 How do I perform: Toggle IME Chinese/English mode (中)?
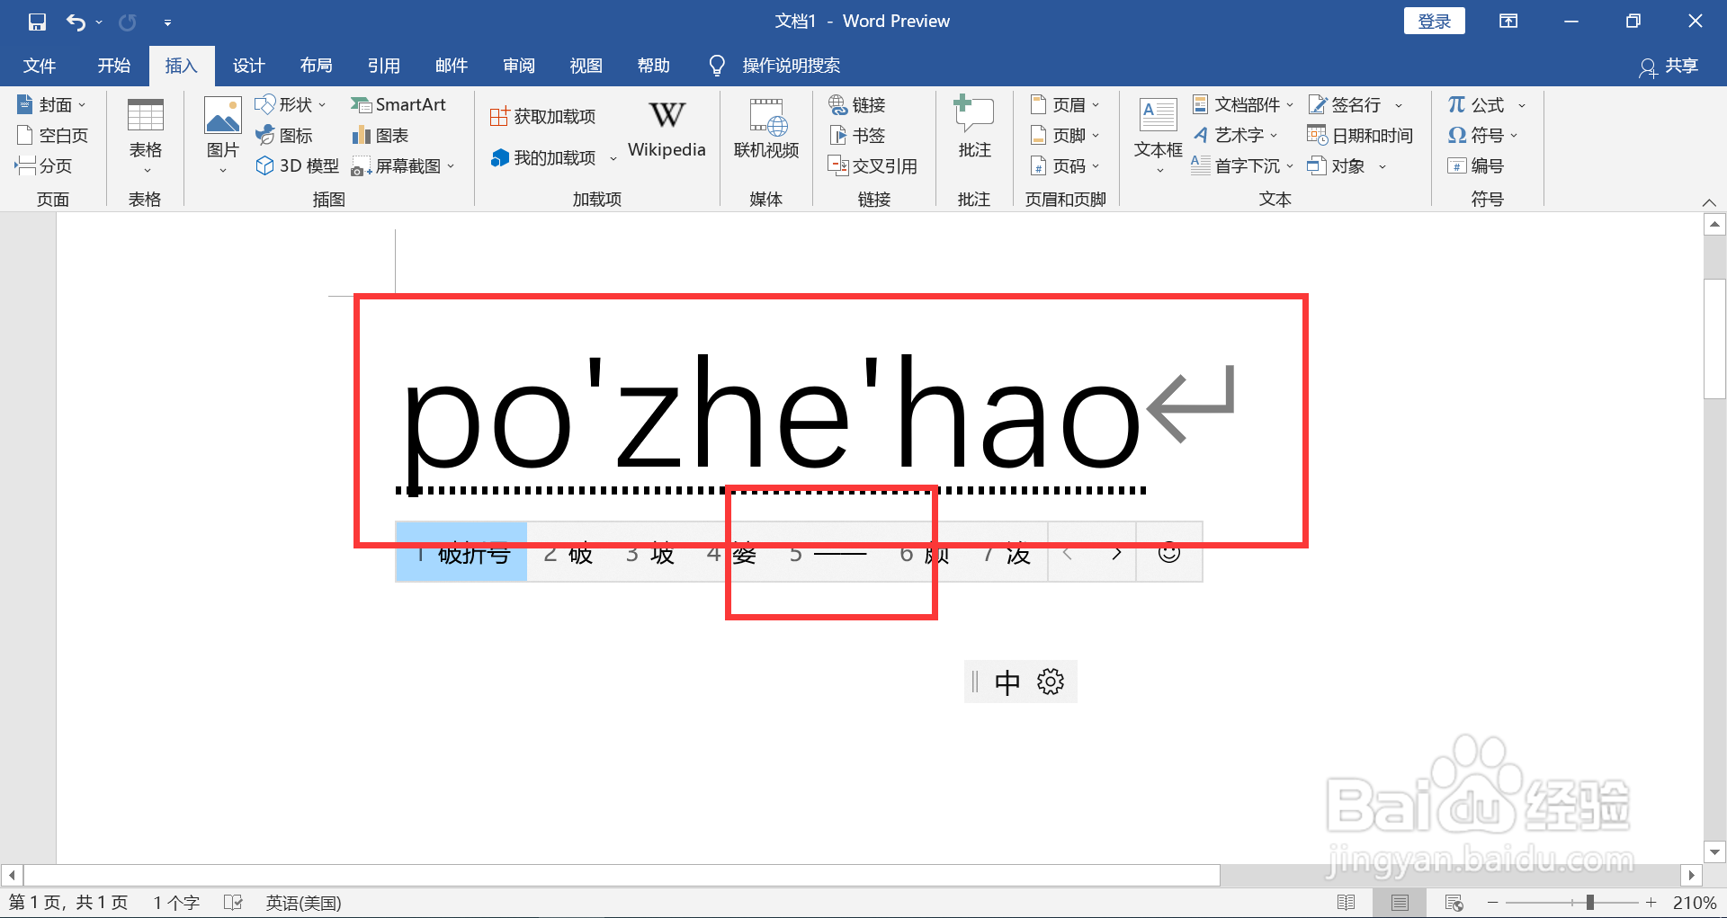[x=1007, y=682]
